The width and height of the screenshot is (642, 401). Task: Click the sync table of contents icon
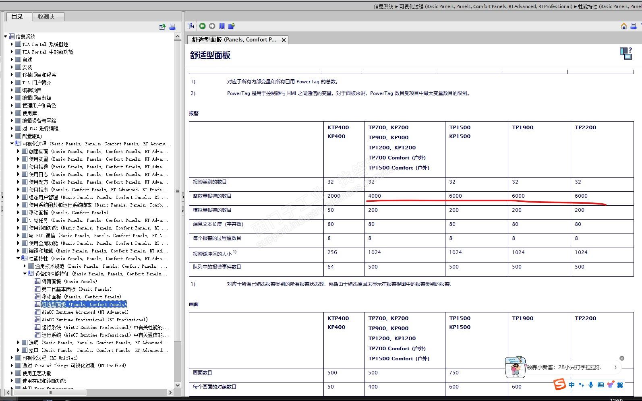[x=191, y=26]
